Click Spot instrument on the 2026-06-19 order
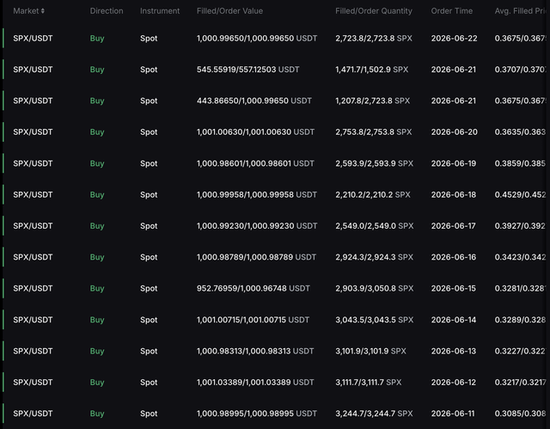Image resolution: width=550 pixels, height=429 pixels. click(x=149, y=163)
